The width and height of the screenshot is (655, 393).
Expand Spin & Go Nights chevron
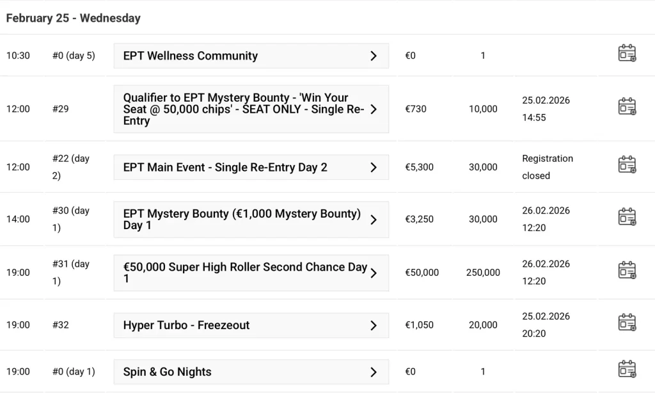pyautogui.click(x=374, y=372)
